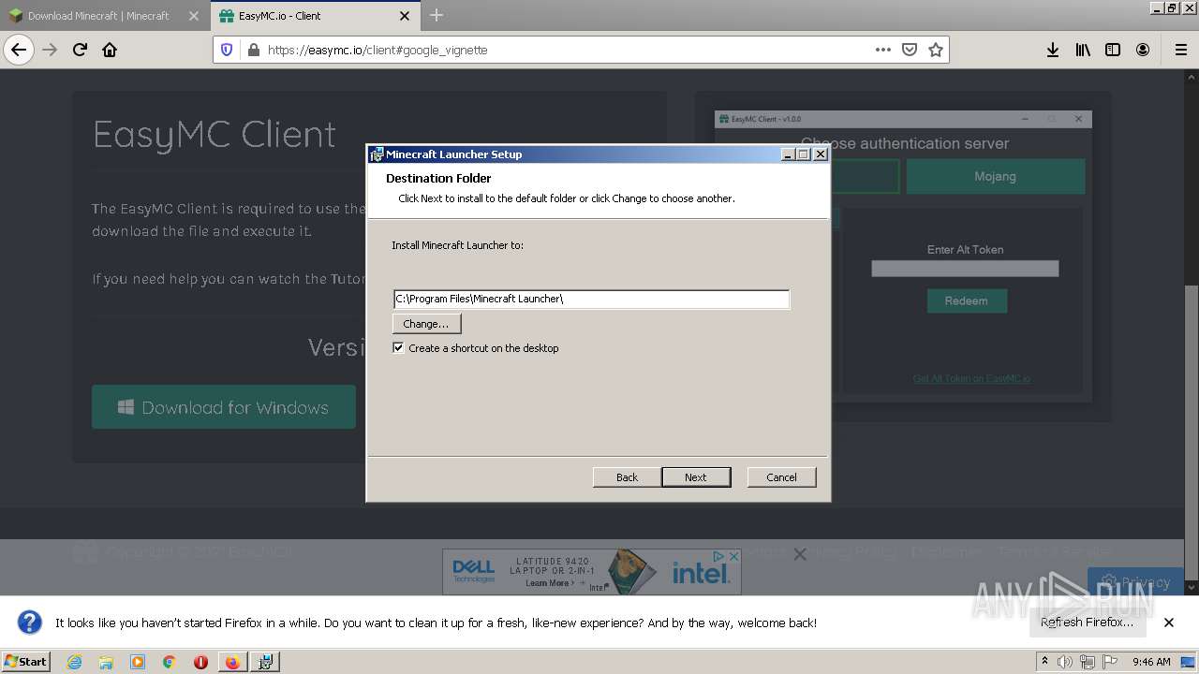
Task: Open the Privacy settings button
Action: click(x=1135, y=581)
